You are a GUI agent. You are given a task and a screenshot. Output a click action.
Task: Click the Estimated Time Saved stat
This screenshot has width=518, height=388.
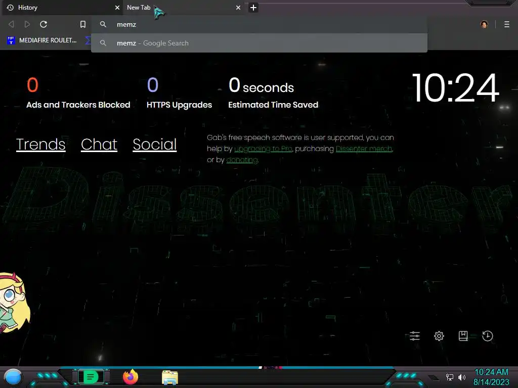[x=273, y=93]
